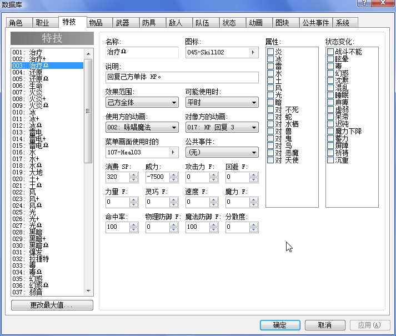Click the 确定 button
The height and width of the screenshot is (336, 396).
point(280,325)
